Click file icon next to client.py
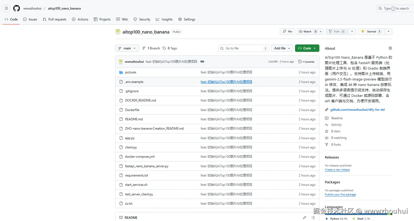 pos(121,147)
